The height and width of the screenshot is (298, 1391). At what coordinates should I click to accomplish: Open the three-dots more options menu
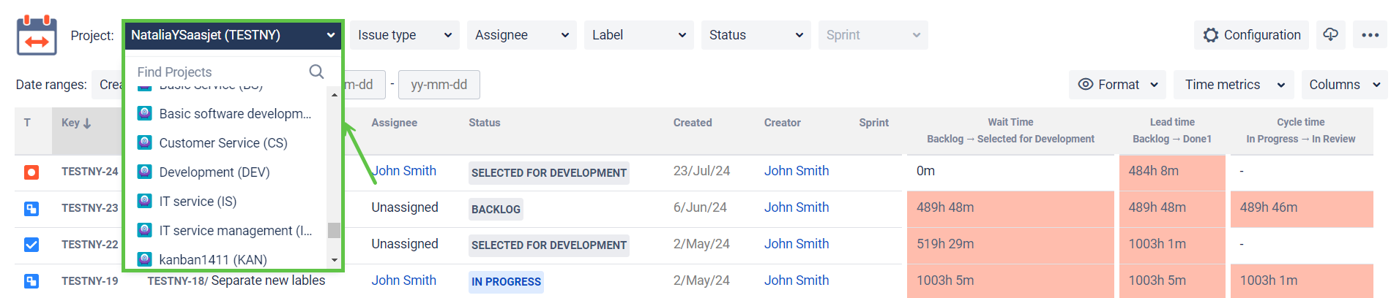click(1370, 35)
